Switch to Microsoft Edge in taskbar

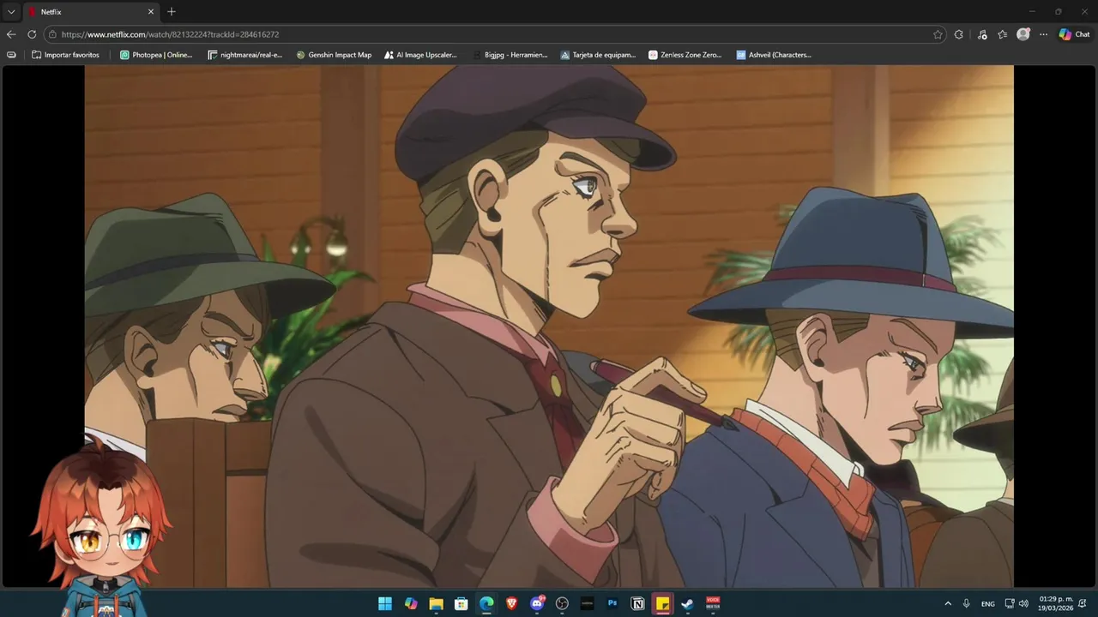pos(486,603)
